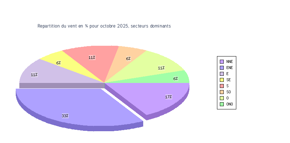Click the S red legend swatch
The image size is (290, 143).
pos(222,86)
